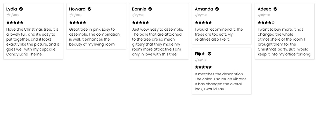The height and width of the screenshot is (140, 318).
Task: Click Elijah's review about vibrant color
Action: tap(221, 82)
